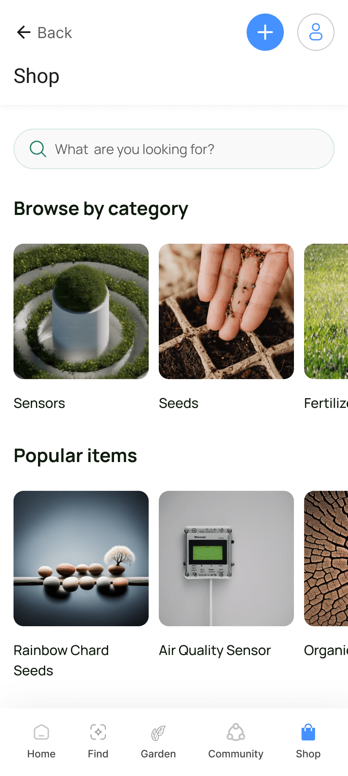Click the Back text label

(55, 33)
